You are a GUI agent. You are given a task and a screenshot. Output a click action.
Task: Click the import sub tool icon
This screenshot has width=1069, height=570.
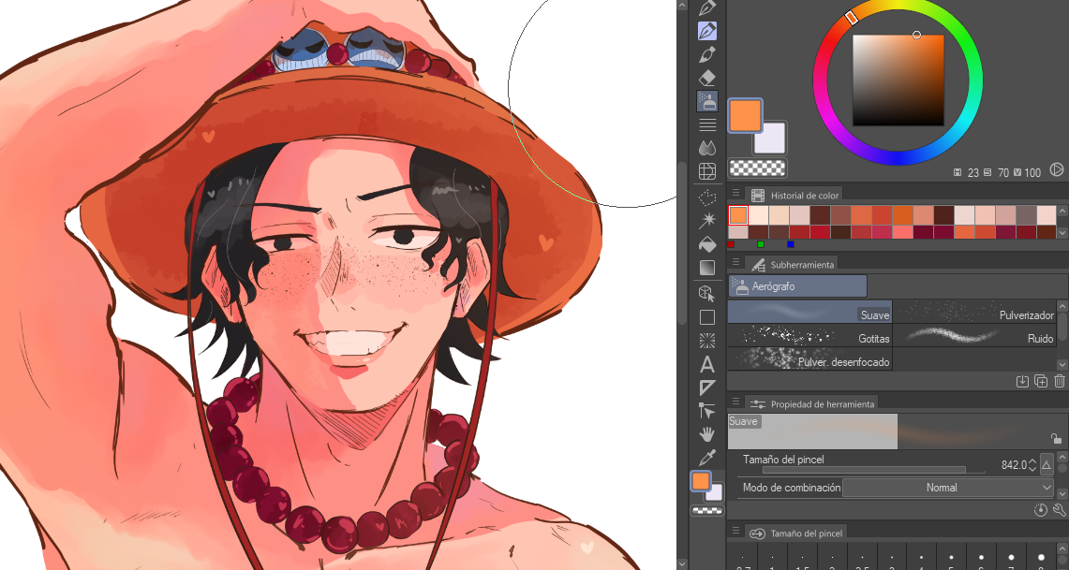1022,381
